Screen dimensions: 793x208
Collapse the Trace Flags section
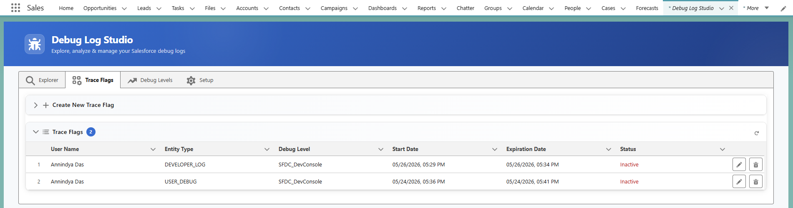click(35, 132)
